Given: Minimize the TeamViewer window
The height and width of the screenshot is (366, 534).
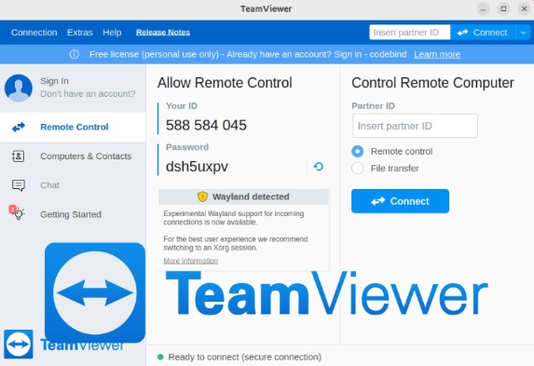Looking at the screenshot, I should pos(483,9).
